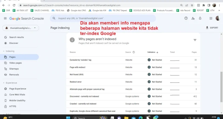The width and height of the screenshot is (223, 119).
Task: Open the Excluded by 'noindex' tag row
Action: (x=133, y=60)
